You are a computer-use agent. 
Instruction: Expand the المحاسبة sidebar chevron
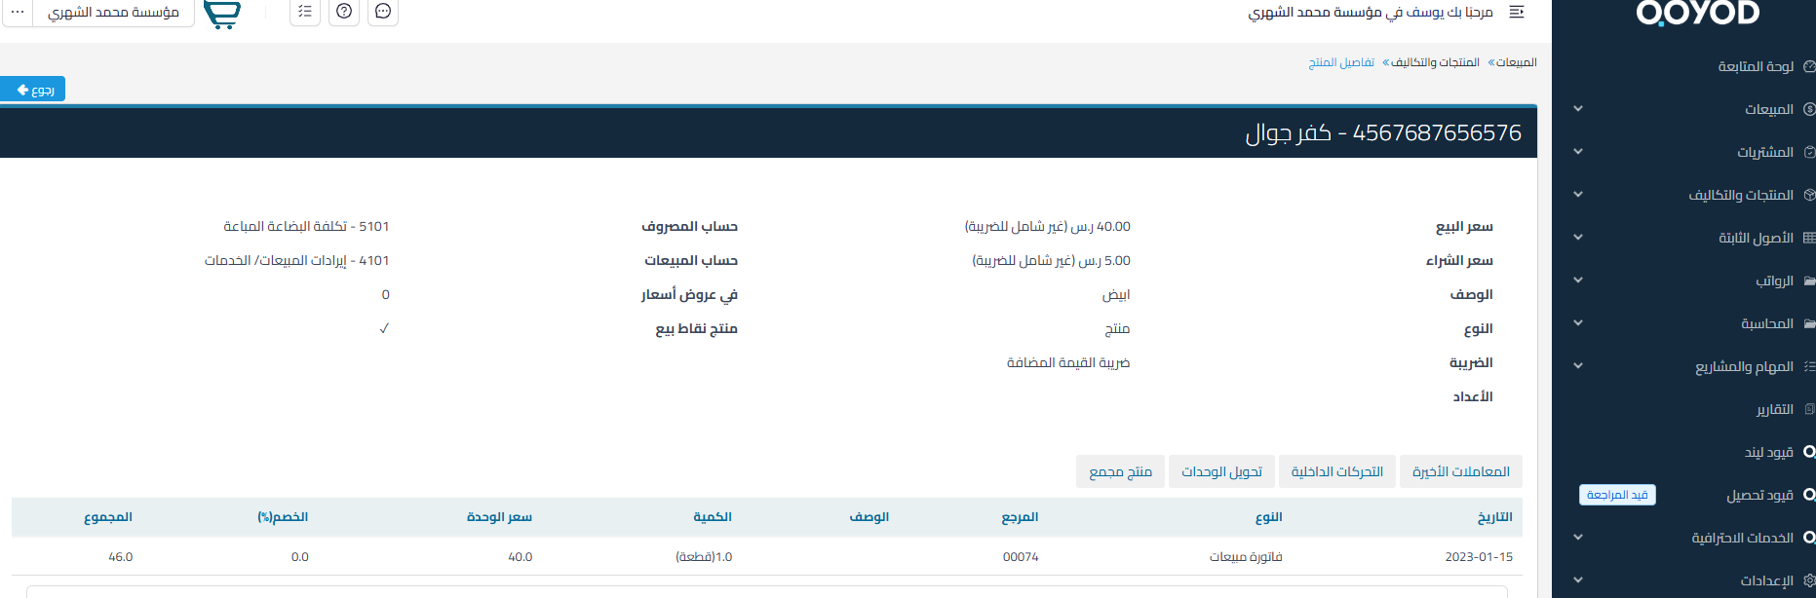click(x=1578, y=323)
